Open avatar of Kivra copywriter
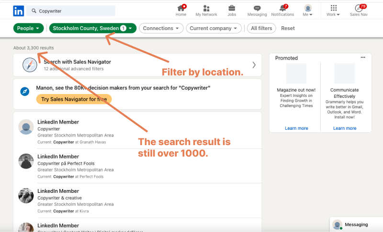The image size is (383, 232). point(26,196)
